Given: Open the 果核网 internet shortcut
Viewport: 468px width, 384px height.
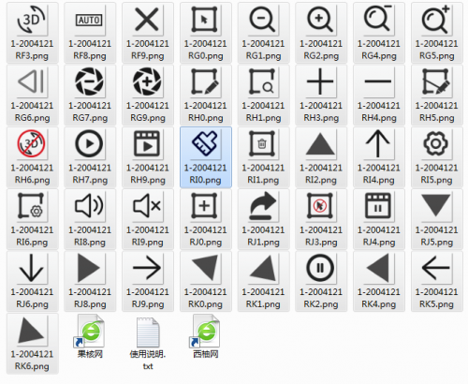Looking at the screenshot, I should (90, 337).
